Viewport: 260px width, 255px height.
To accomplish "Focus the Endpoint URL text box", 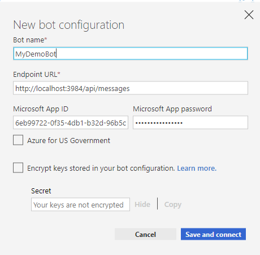I will coord(131,88).
